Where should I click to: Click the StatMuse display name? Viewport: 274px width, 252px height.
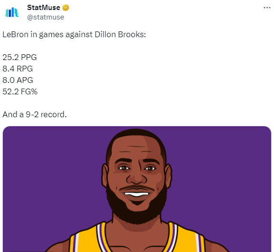(x=43, y=8)
